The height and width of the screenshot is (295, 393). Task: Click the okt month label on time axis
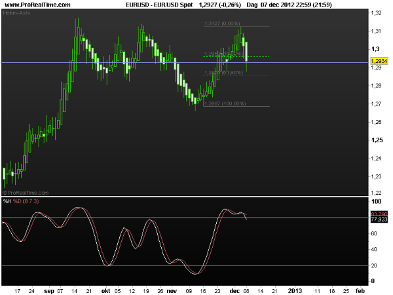pyautogui.click(x=105, y=291)
